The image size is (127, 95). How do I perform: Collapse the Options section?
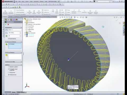21,65
